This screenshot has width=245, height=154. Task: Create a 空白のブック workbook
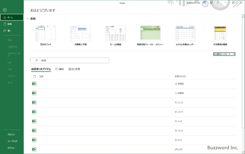coord(45,35)
